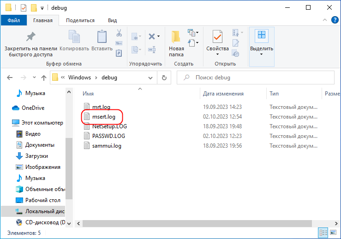341x239 pixels.
Task: Open the Файл menu
Action: coord(14,20)
